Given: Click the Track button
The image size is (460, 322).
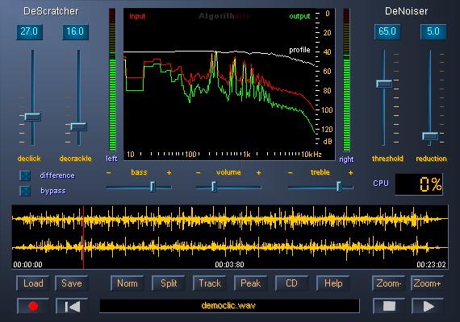Looking at the screenshot, I should coord(210,283).
